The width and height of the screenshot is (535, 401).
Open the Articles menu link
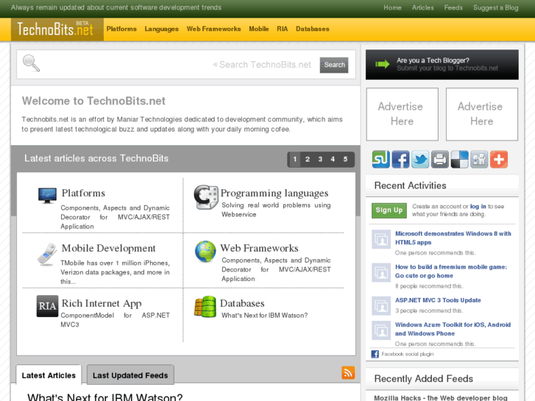coord(422,7)
